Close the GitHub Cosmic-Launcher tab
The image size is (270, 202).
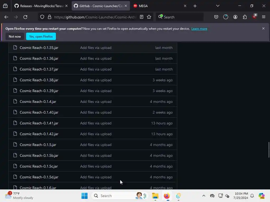126,6
